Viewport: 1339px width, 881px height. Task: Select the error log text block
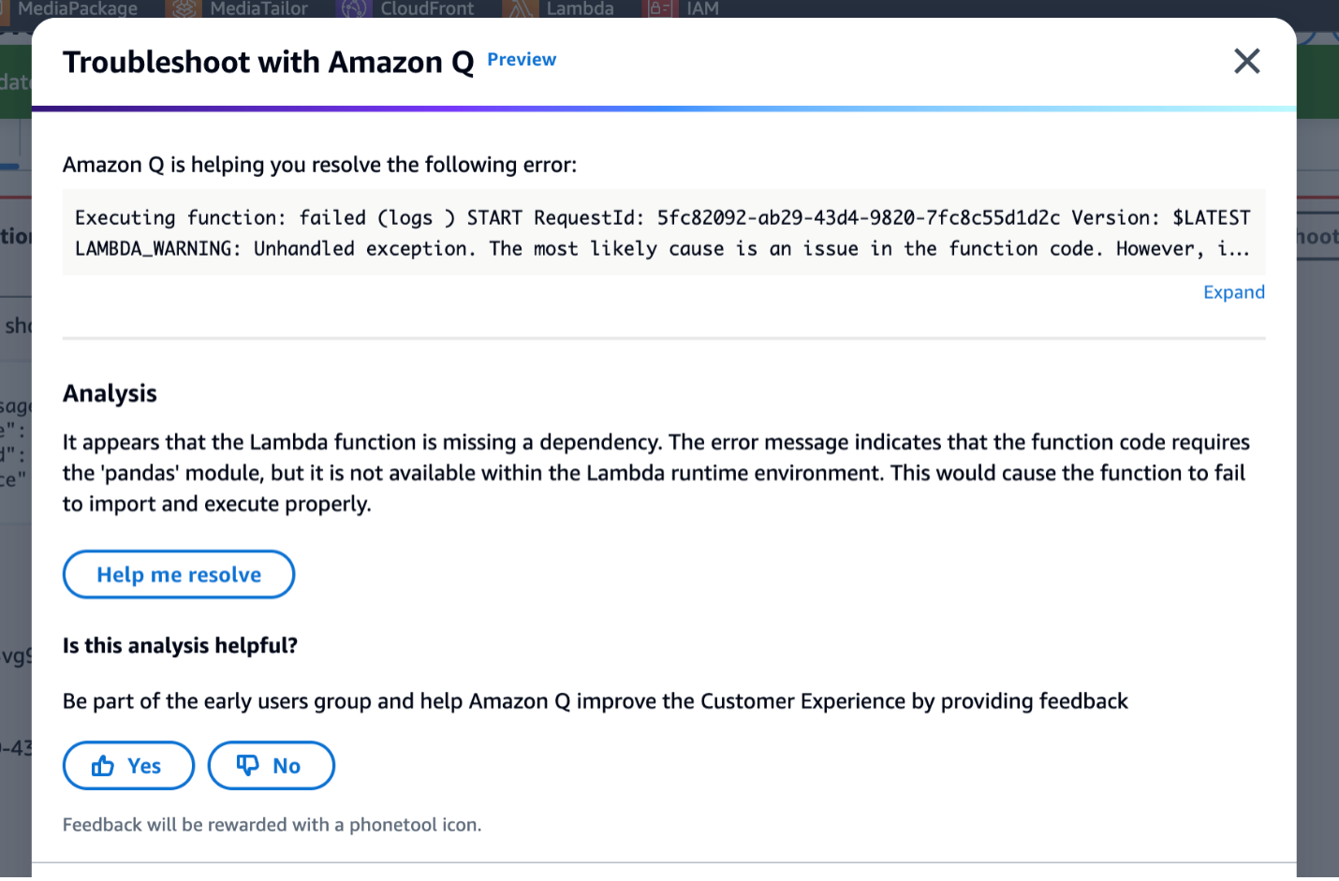[655, 232]
